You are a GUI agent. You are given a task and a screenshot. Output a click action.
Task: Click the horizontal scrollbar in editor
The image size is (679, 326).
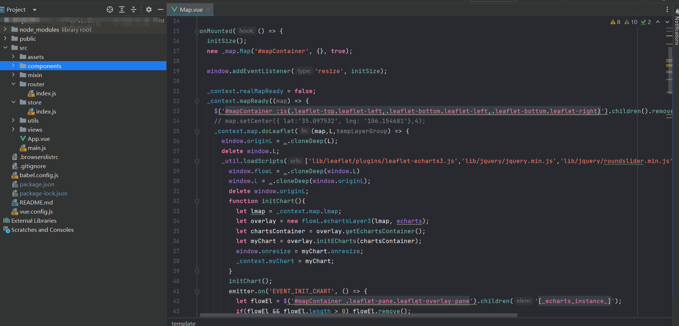(359, 315)
